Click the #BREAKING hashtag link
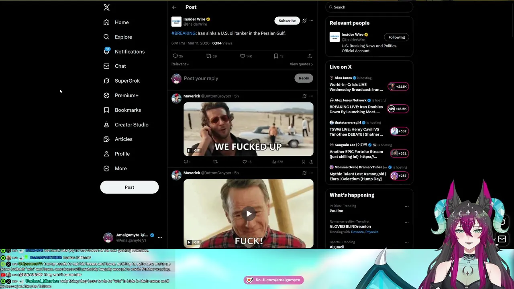Image resolution: width=514 pixels, height=289 pixels. 184,33
